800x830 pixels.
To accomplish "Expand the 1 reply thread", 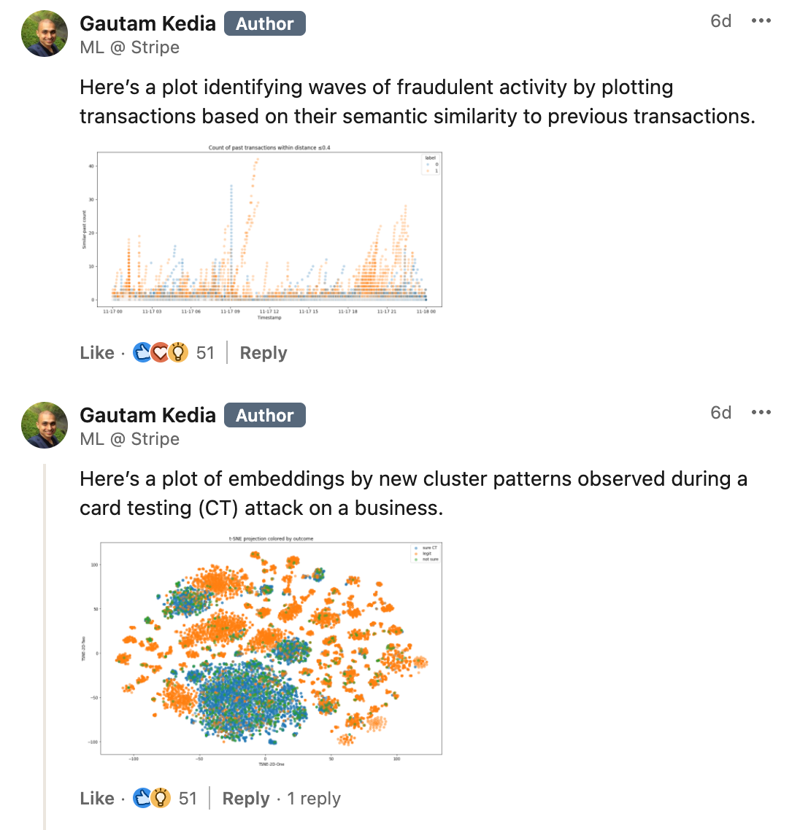I will tap(314, 799).
